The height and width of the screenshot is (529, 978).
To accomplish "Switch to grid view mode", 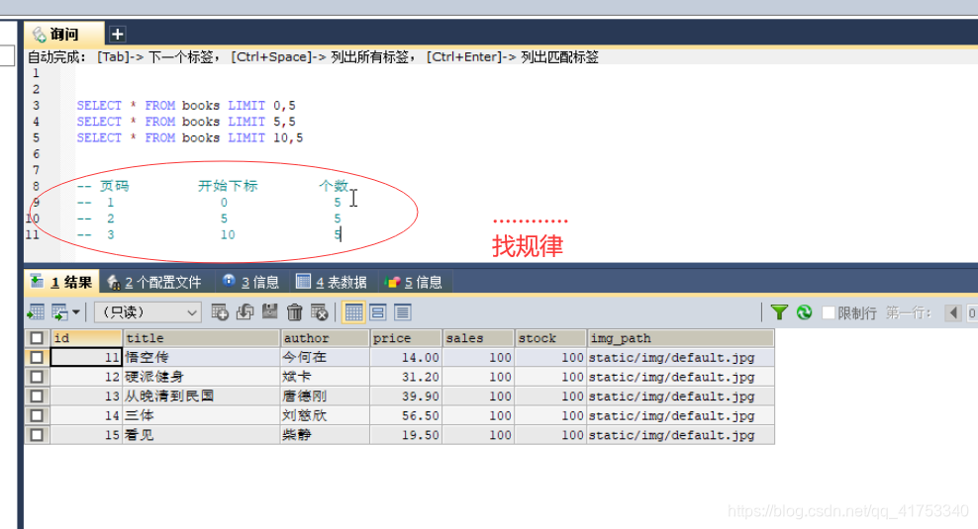I will pos(353,312).
